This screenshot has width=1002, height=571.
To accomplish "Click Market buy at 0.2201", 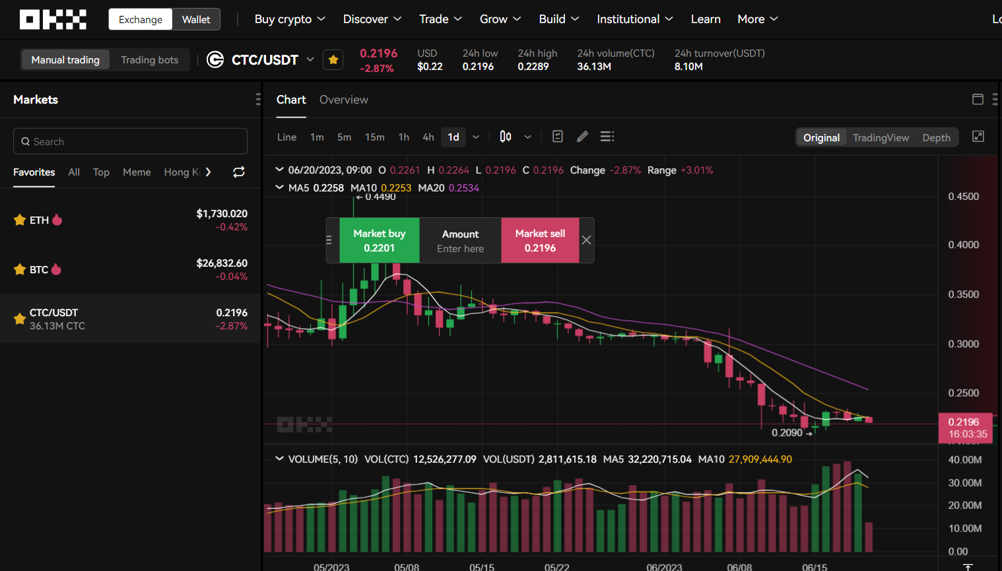I will (380, 240).
